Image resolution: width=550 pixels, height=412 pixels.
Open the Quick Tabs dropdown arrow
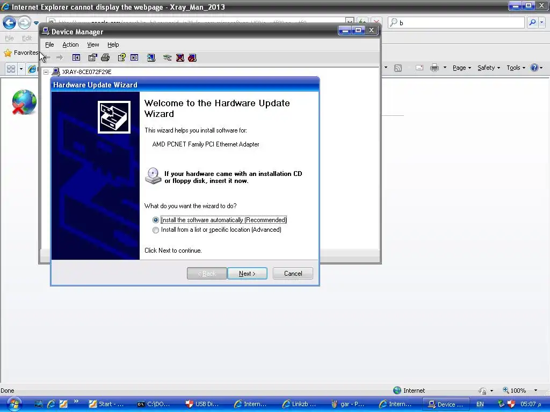(21, 69)
